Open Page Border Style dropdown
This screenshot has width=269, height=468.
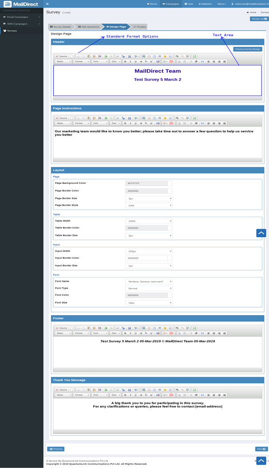(149, 206)
